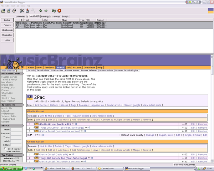The width and height of the screenshot is (214, 171).
Task: Switch to the Unidentified (0) tab
Action: click(21, 16)
